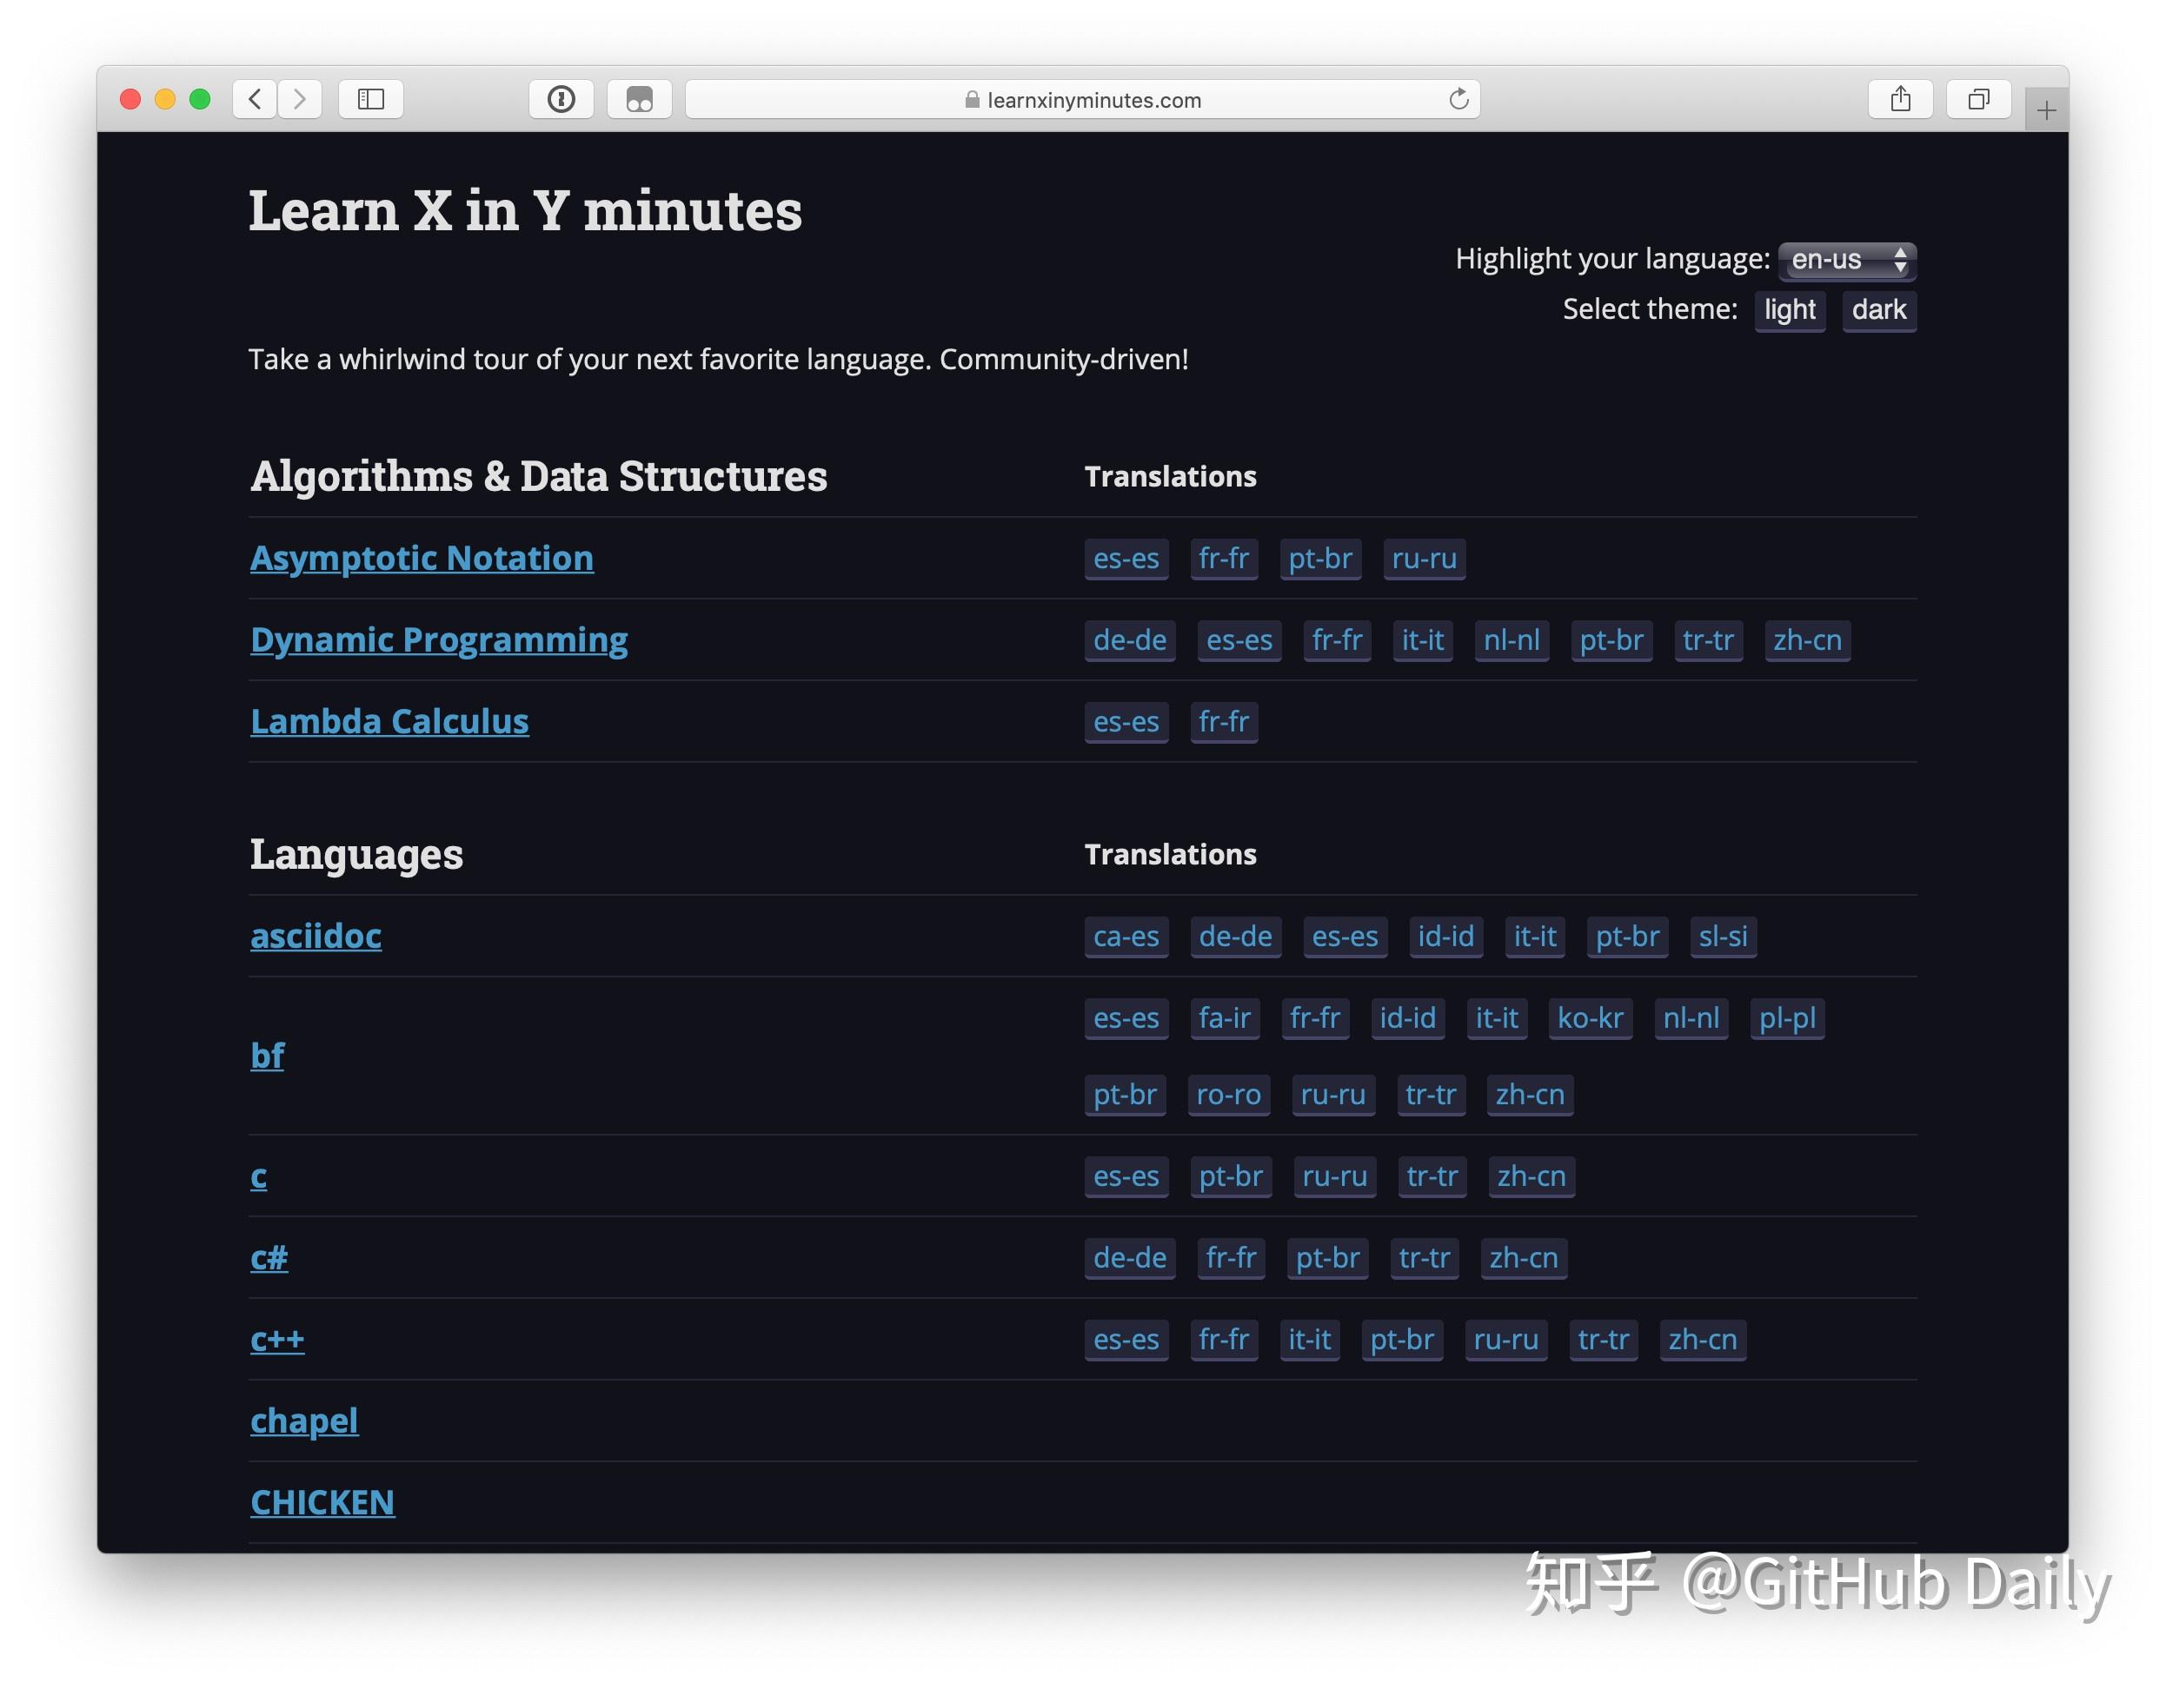Open the asciidoc language link

point(316,936)
